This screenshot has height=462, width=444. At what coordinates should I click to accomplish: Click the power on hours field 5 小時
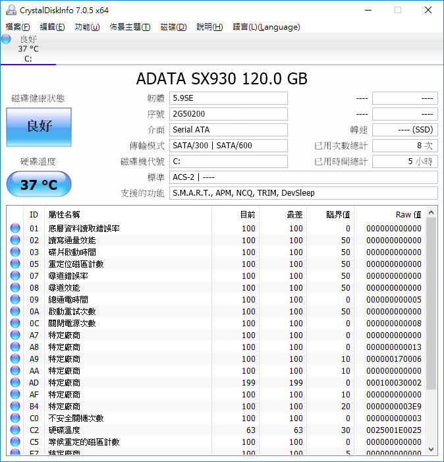click(405, 161)
